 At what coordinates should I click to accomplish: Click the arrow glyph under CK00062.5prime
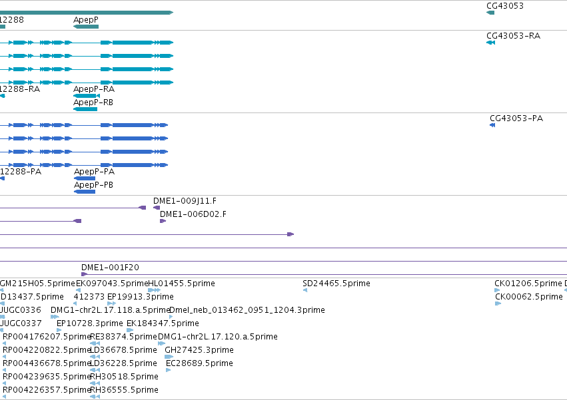(498, 303)
